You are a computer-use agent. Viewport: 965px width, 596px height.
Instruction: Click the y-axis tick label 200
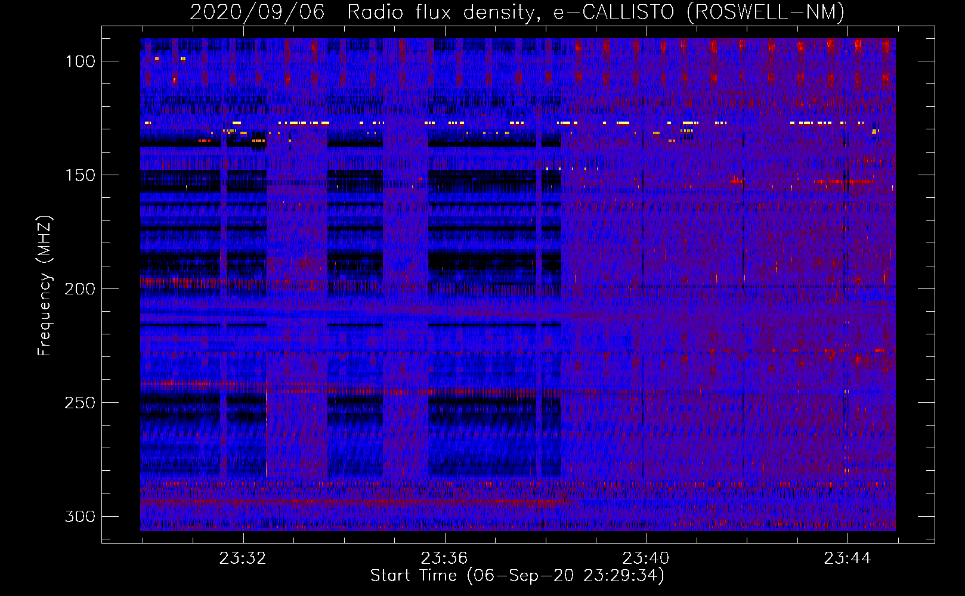coord(80,289)
